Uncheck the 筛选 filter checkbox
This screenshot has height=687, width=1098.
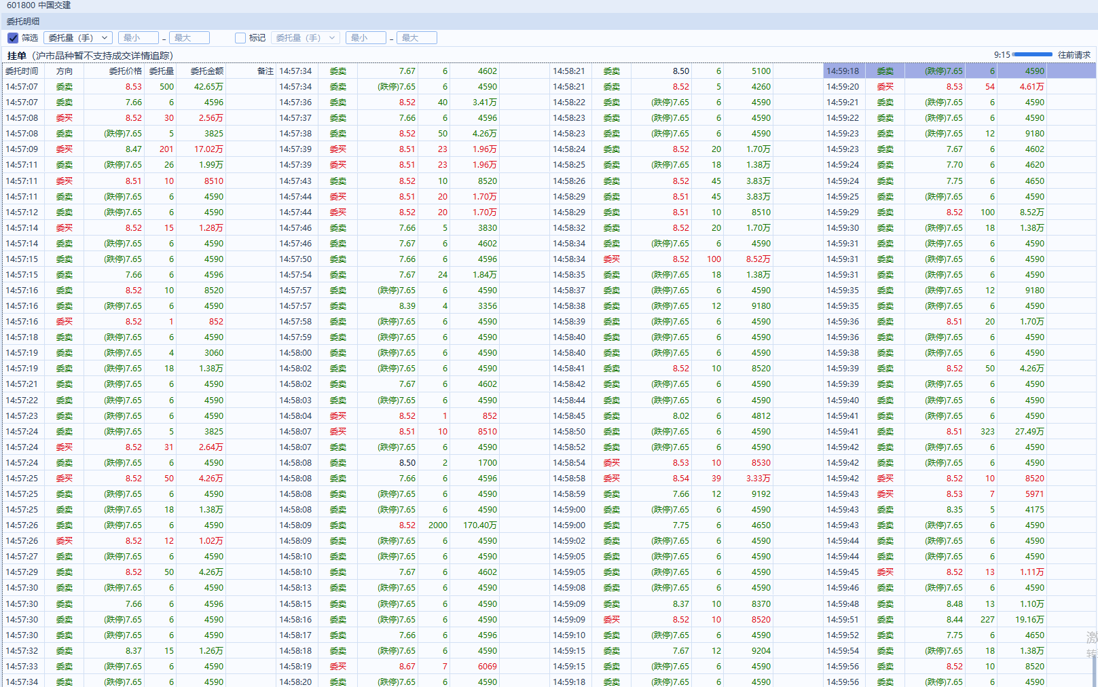[x=13, y=38]
